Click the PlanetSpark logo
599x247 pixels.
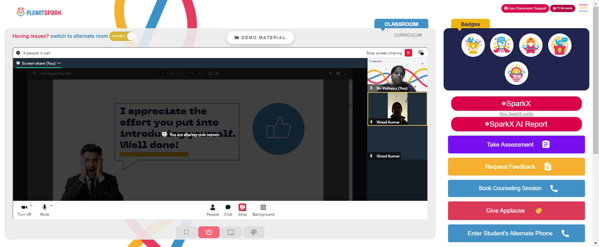38,12
